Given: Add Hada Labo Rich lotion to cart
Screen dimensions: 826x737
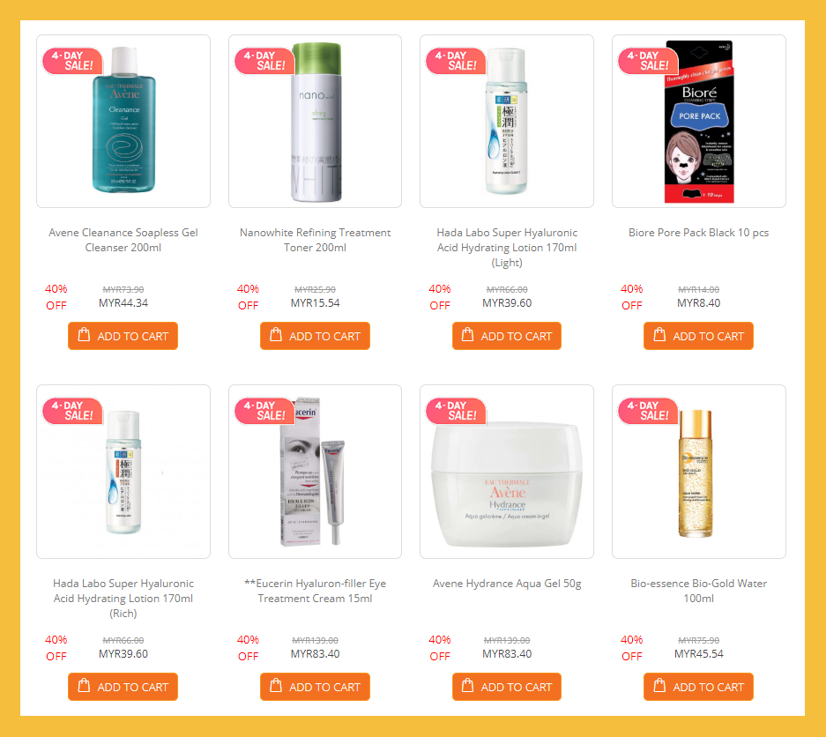Looking at the screenshot, I should pyautogui.click(x=123, y=687).
